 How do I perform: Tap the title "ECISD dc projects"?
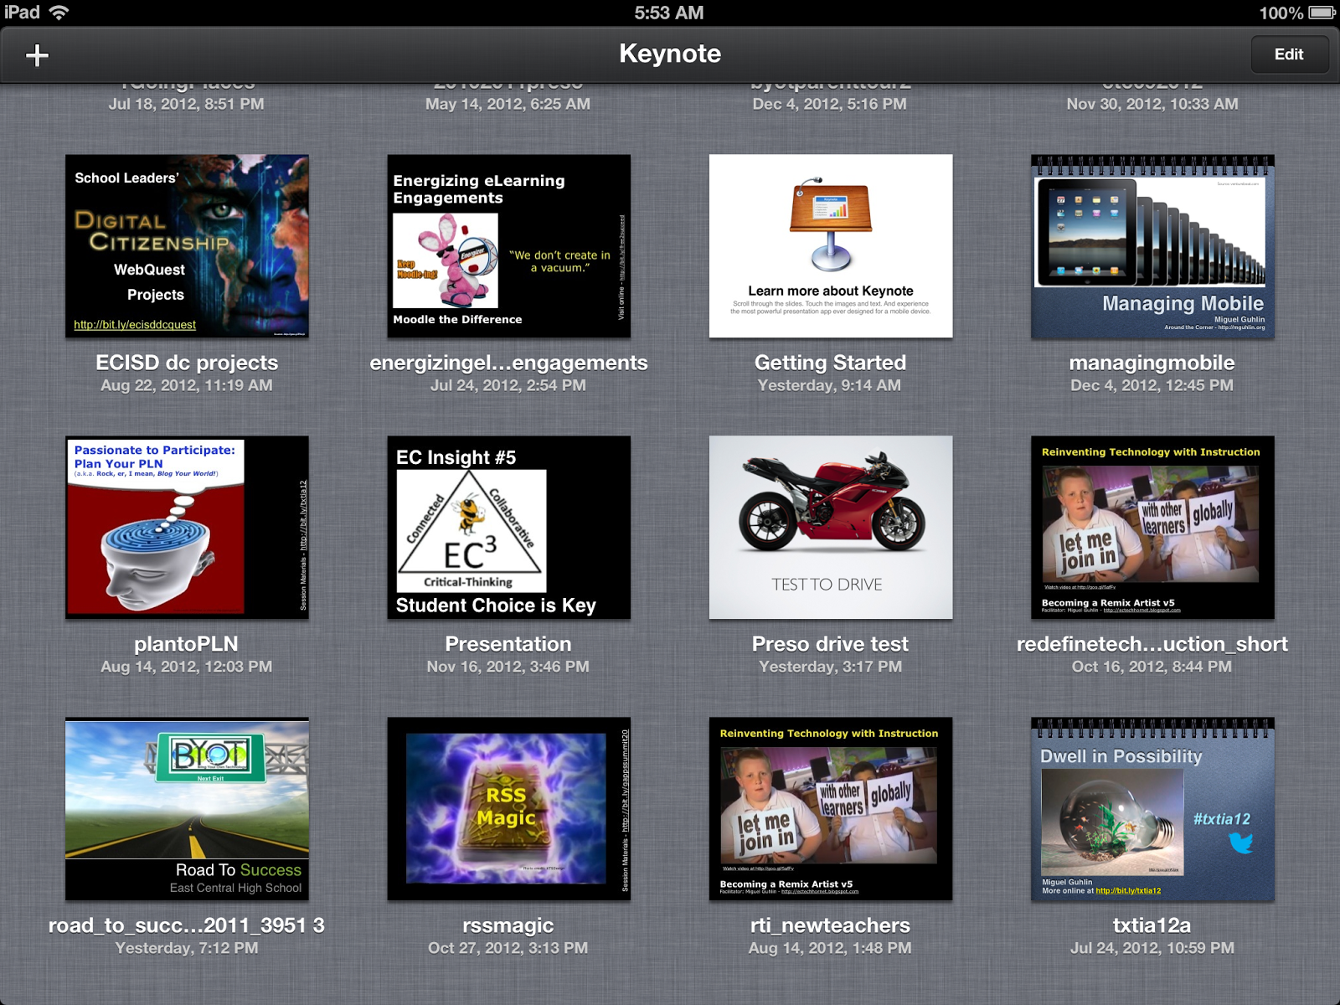point(187,363)
